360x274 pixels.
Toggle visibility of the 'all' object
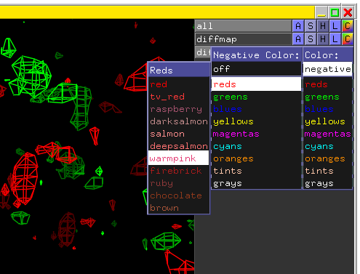[x=243, y=26]
